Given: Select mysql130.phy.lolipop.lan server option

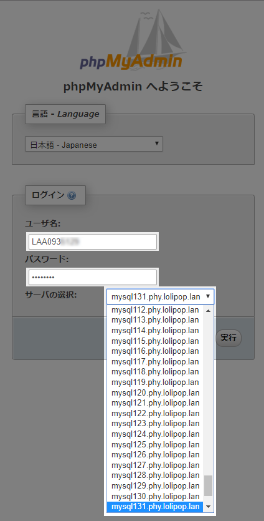Looking at the screenshot, I should [155, 496].
